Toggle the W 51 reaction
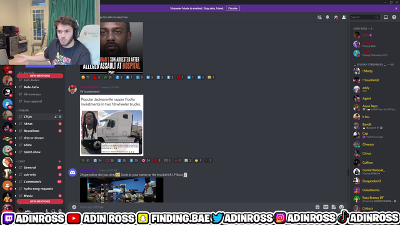Screen dimensions: 400x225 point(85,161)
